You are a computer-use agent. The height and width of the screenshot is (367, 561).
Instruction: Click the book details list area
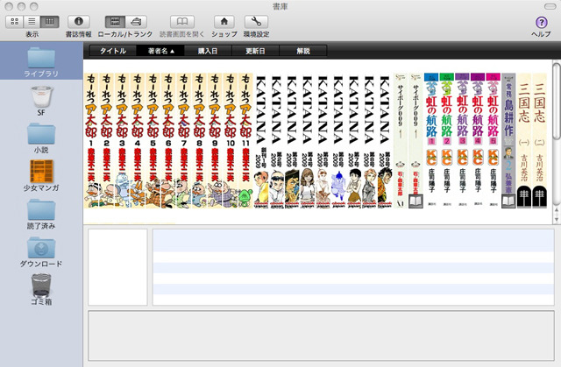(x=353, y=267)
